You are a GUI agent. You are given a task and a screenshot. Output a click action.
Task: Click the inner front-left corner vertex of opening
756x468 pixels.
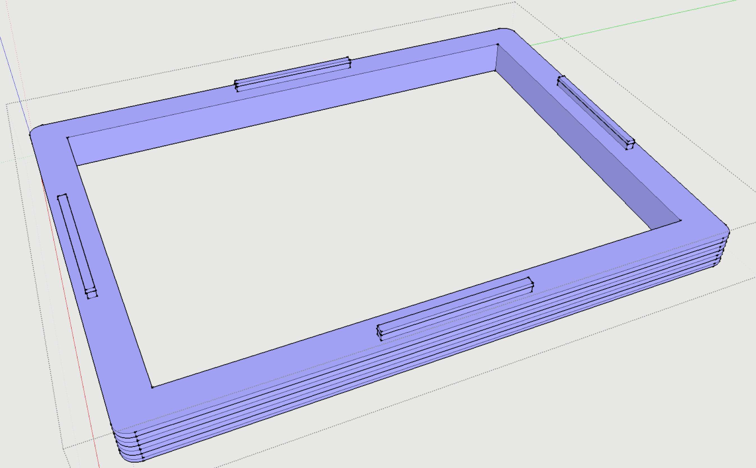click(x=152, y=387)
